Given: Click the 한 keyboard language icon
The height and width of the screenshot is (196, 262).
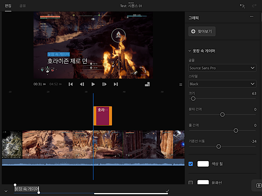Looking at the screenshot, I should pos(259,185).
